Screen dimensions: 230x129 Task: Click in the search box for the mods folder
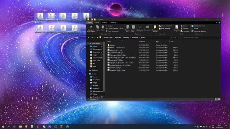point(199,38)
